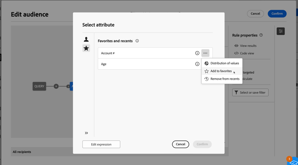View info icon for Account # attribute

click(x=197, y=53)
